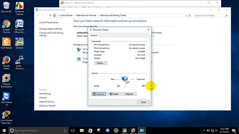239x134 pixels.
Task: Go up one level in Control Panel
Action: click(x=50, y=15)
